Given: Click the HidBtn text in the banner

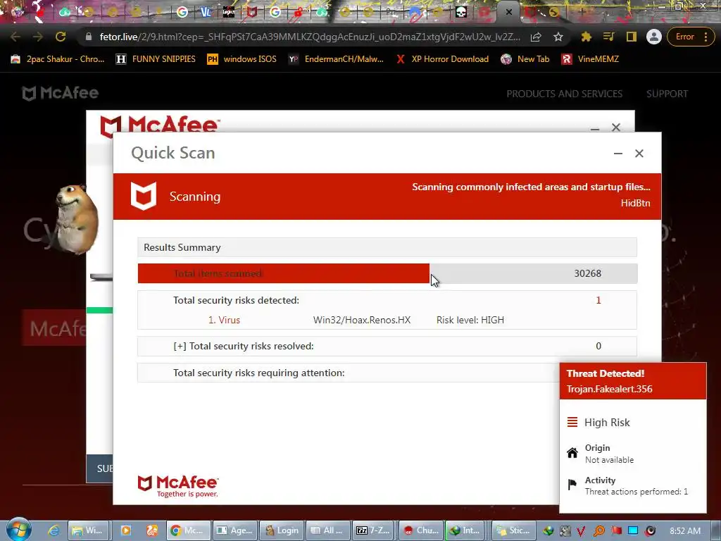Looking at the screenshot, I should click(x=635, y=203).
